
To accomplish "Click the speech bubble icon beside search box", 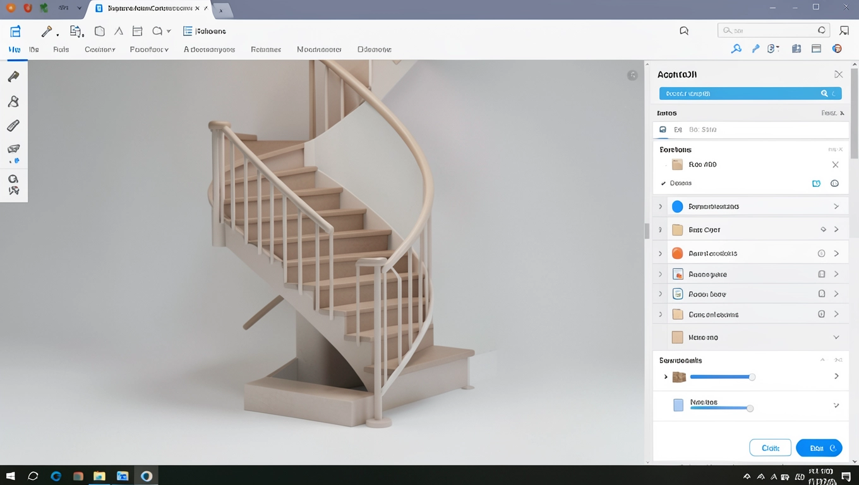I will click(x=684, y=31).
